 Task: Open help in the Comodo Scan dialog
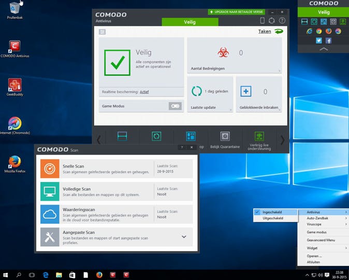[182, 147]
